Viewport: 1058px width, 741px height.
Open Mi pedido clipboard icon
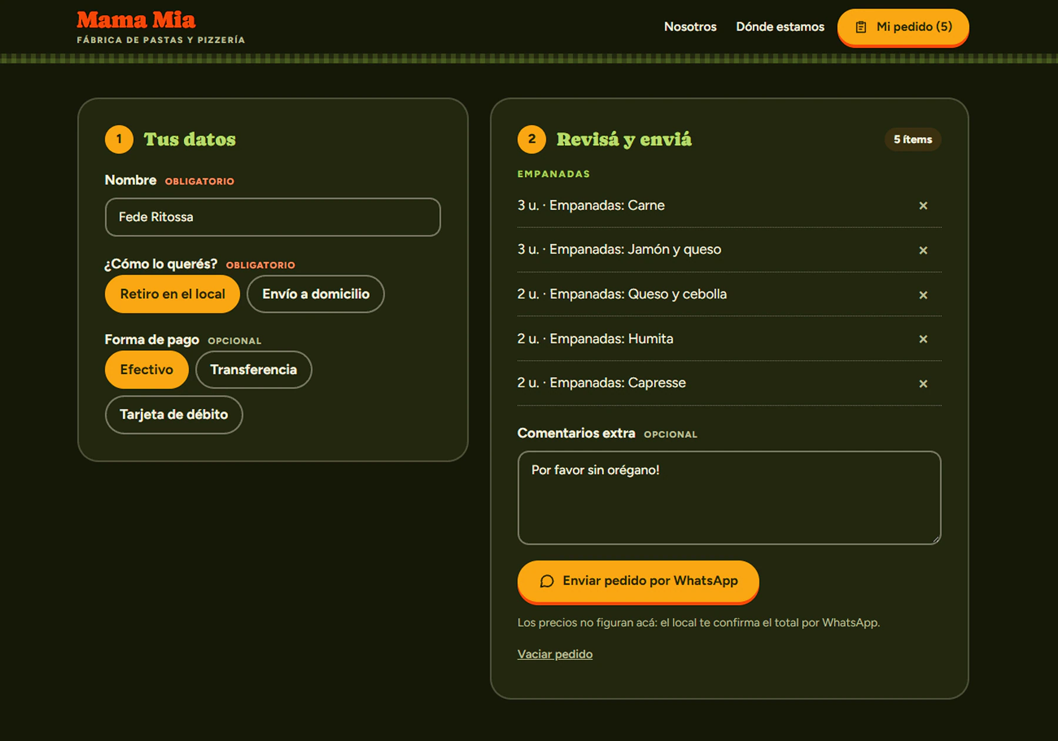pyautogui.click(x=861, y=27)
